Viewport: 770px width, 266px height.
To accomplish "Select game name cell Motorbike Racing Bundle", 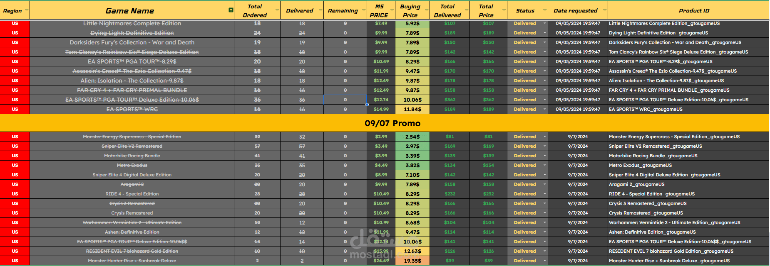I will 132,156.
